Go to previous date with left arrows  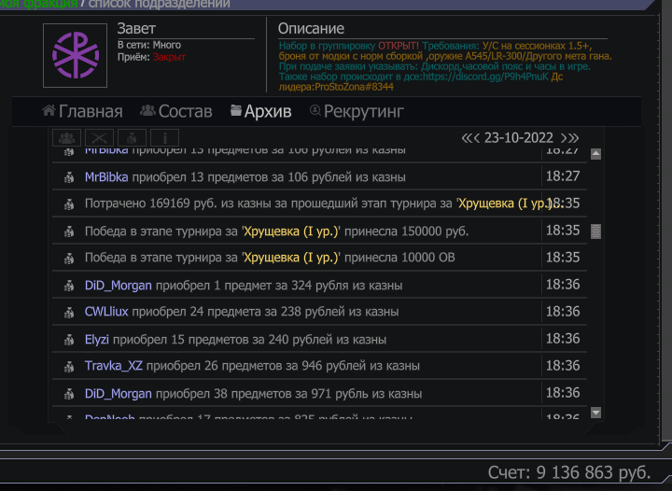[x=470, y=138]
